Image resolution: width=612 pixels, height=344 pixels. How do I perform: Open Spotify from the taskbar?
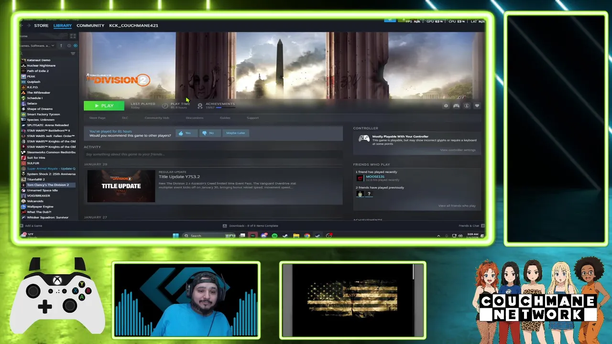coord(274,236)
